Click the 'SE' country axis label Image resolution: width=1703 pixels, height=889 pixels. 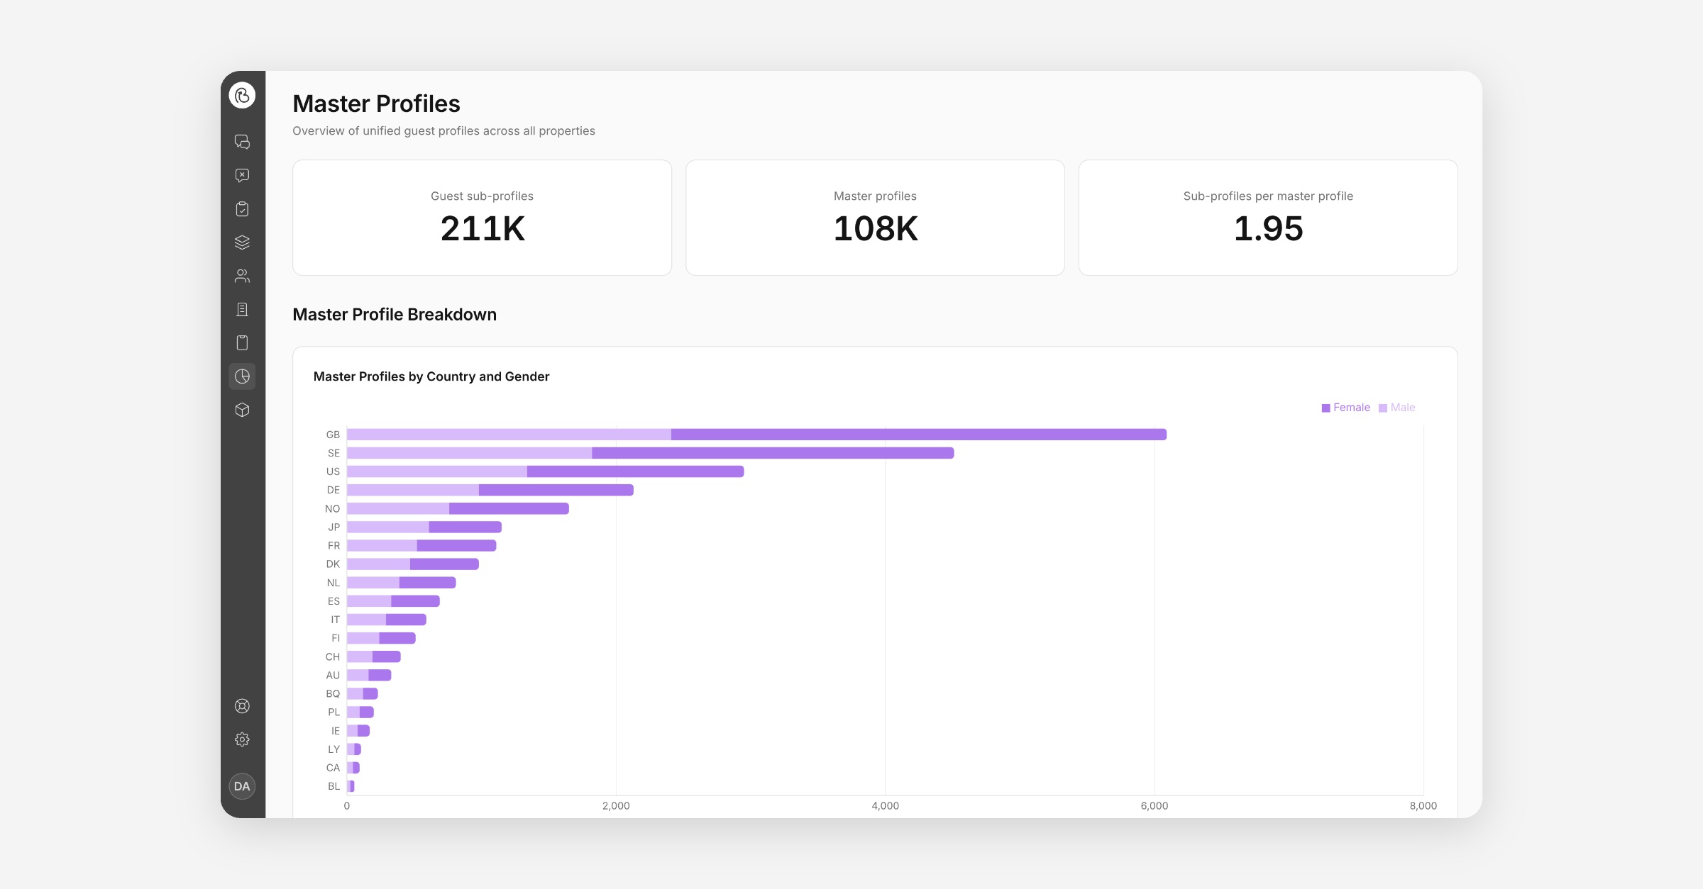point(334,453)
